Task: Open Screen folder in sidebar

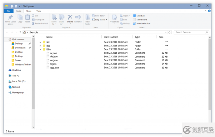Action: [x=17, y=60]
